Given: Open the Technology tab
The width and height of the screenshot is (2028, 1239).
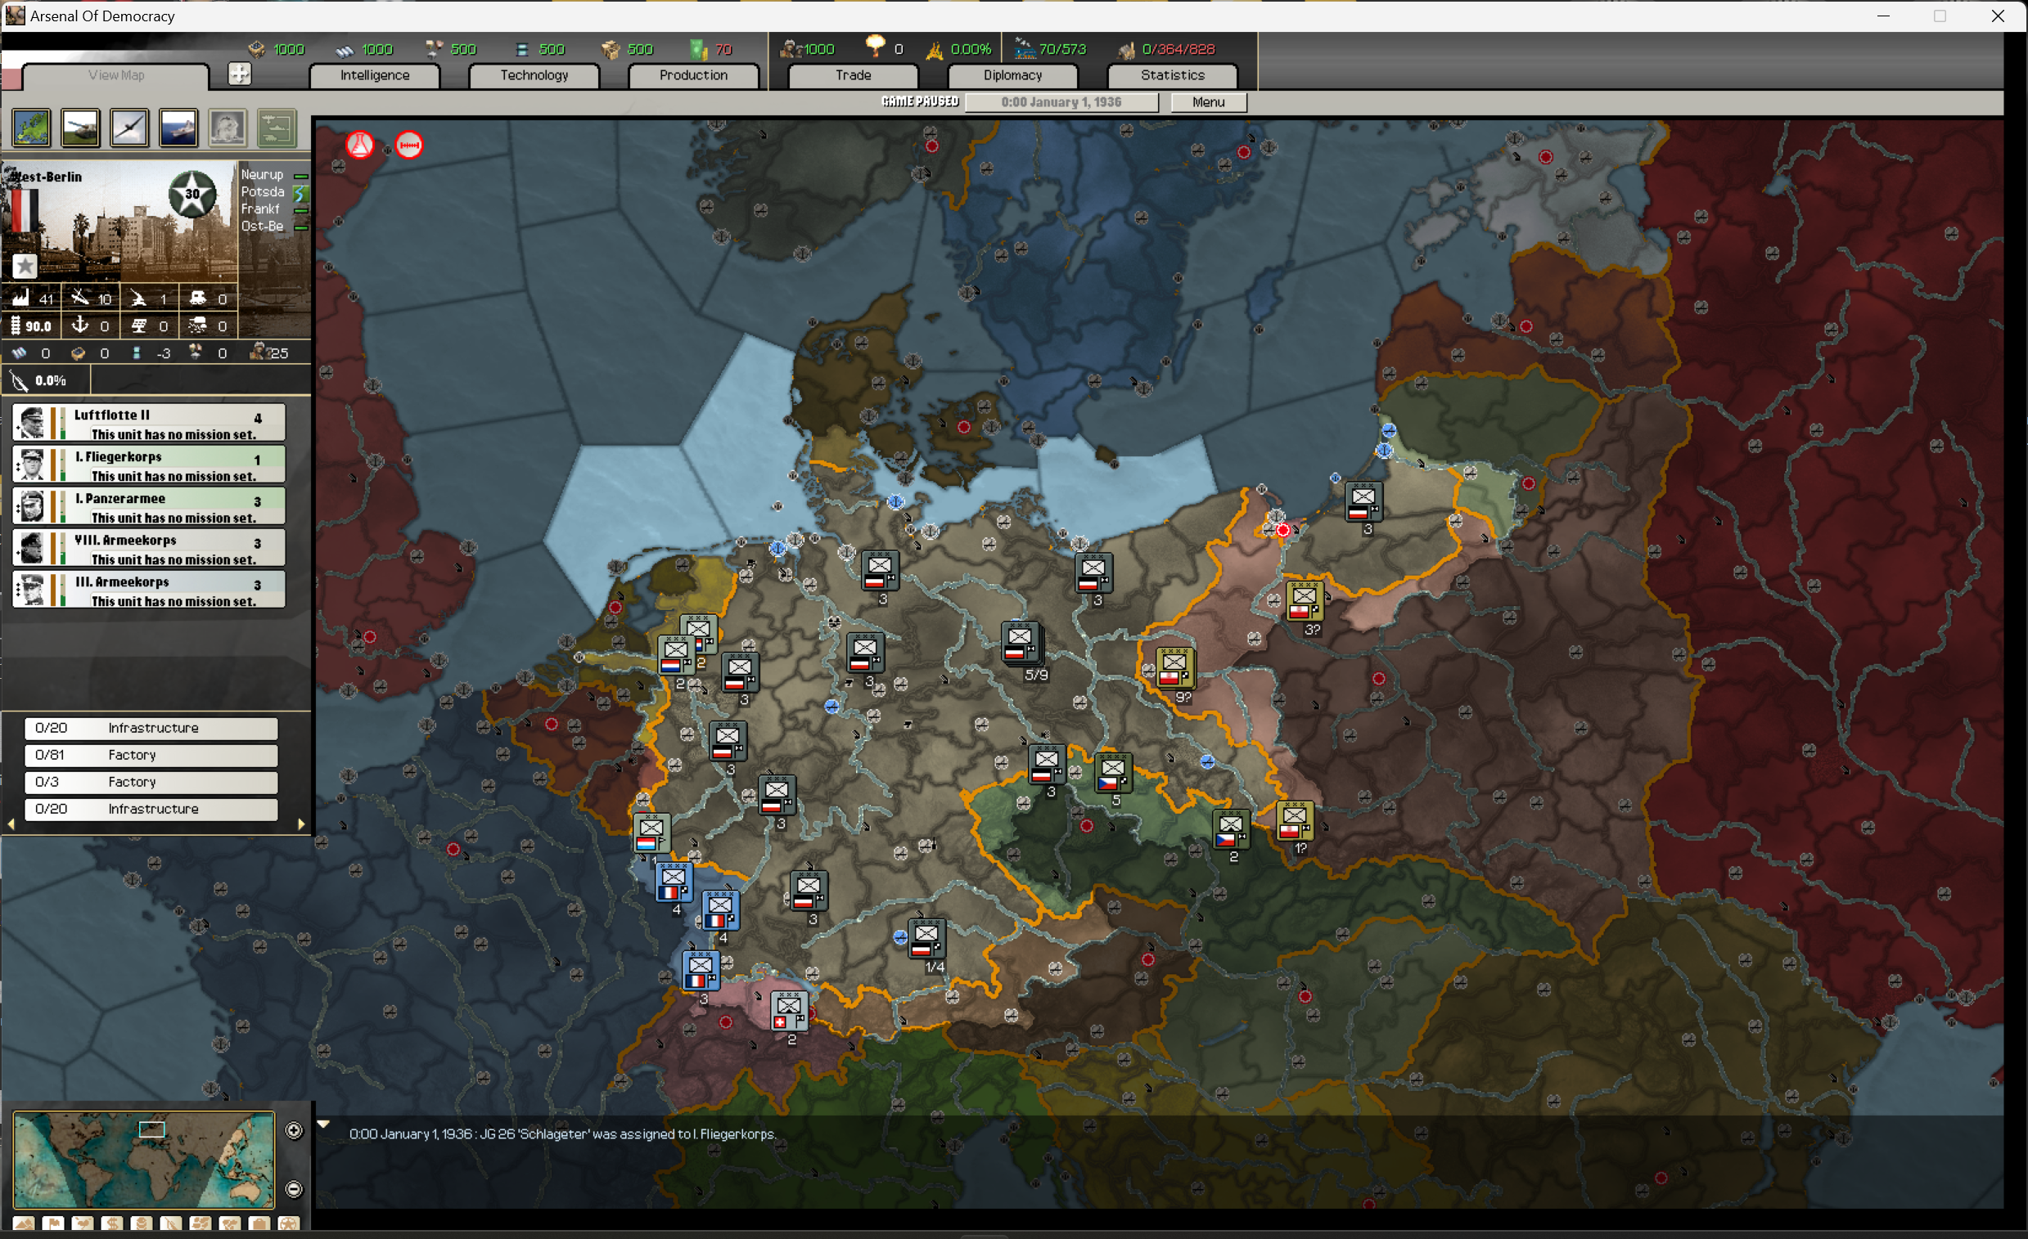Looking at the screenshot, I should pos(534,75).
